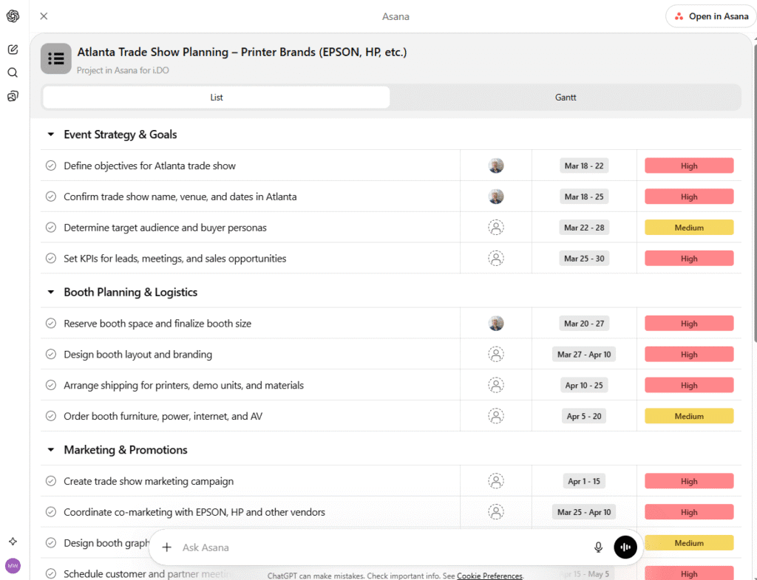Activate voice mode with the black waveform icon
Image resolution: width=757 pixels, height=580 pixels.
625,547
